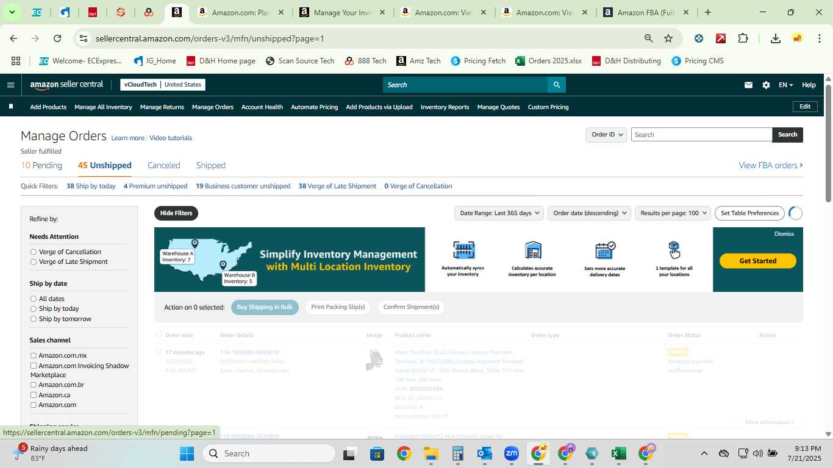833x468 pixels.
Task: Switch to the 10 Pending tab
Action: point(41,165)
